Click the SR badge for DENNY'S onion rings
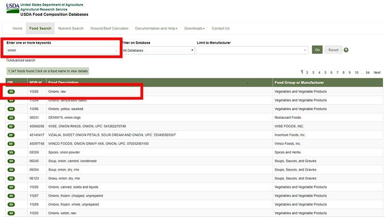 (11, 117)
